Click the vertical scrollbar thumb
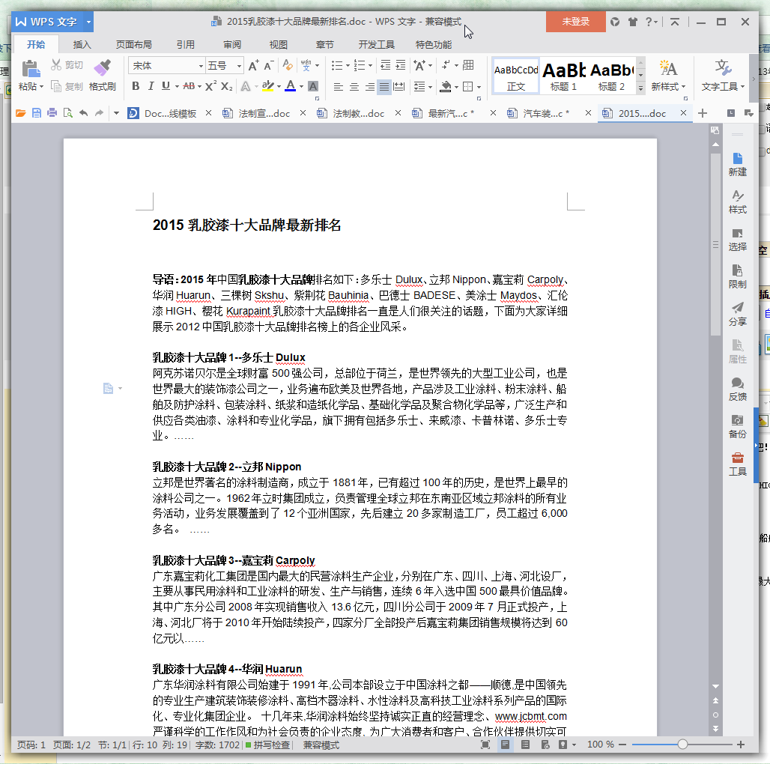The height and width of the screenshot is (764, 770). (715, 244)
